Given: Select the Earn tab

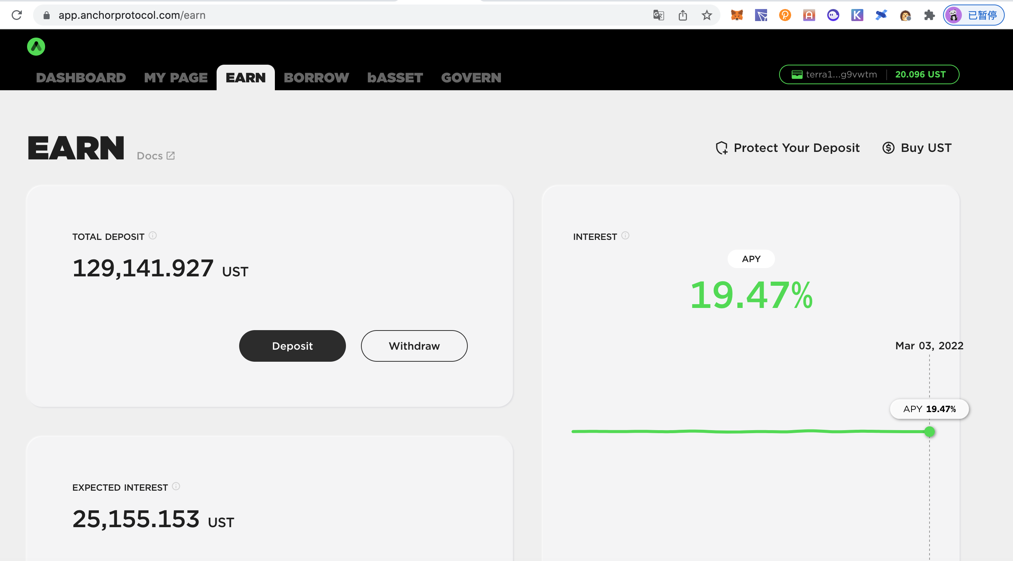Looking at the screenshot, I should click(x=246, y=77).
